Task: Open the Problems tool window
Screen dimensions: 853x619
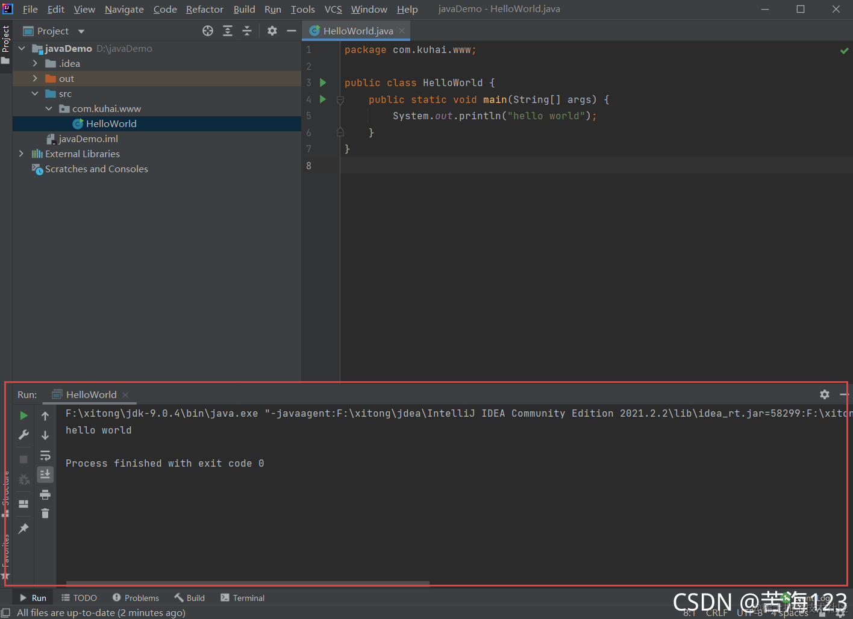Action: pos(136,598)
